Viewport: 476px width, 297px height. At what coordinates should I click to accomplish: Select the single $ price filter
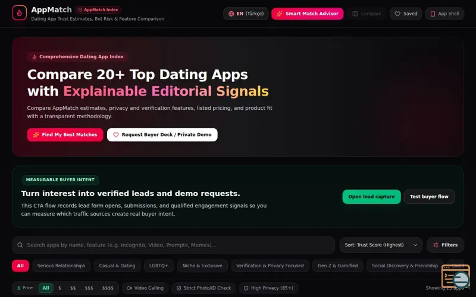click(x=60, y=288)
